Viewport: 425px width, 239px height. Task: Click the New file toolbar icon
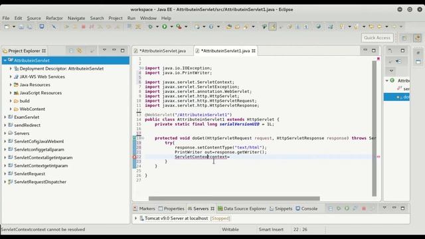(x=7, y=27)
